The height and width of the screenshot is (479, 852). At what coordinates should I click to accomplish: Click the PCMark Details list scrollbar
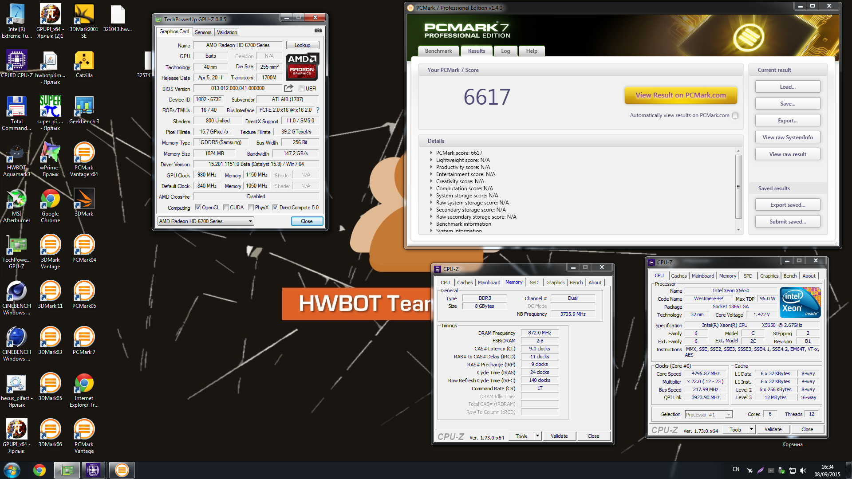[738, 186]
